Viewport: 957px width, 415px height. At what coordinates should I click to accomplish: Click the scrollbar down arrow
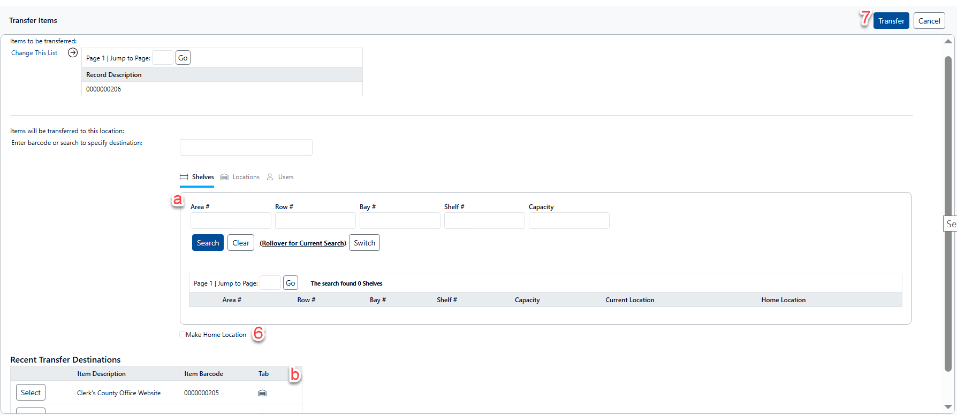(948, 407)
